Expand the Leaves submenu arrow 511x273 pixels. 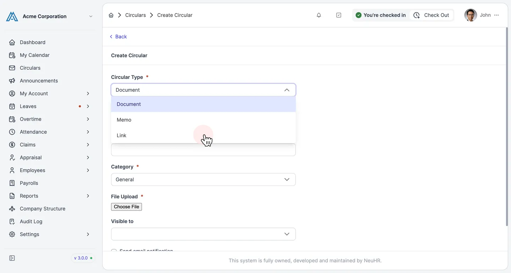point(88,106)
